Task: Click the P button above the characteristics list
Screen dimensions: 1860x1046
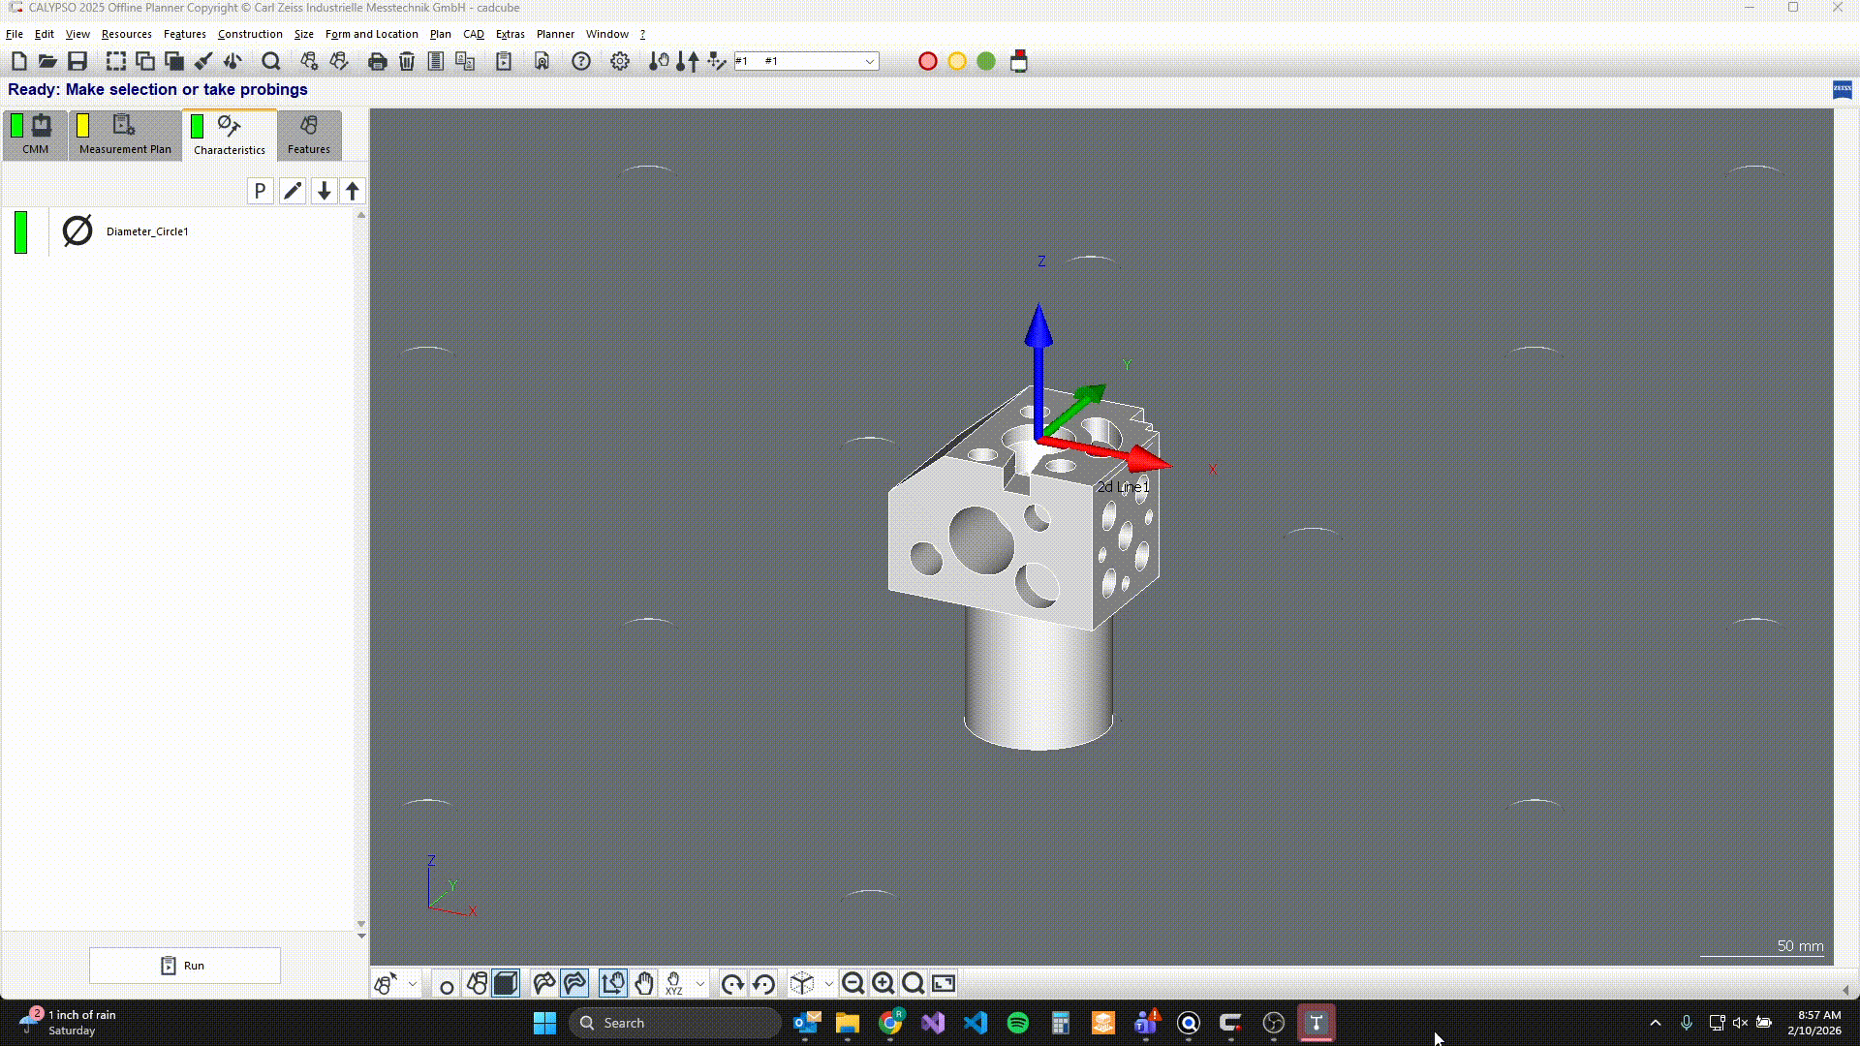Action: [x=260, y=191]
